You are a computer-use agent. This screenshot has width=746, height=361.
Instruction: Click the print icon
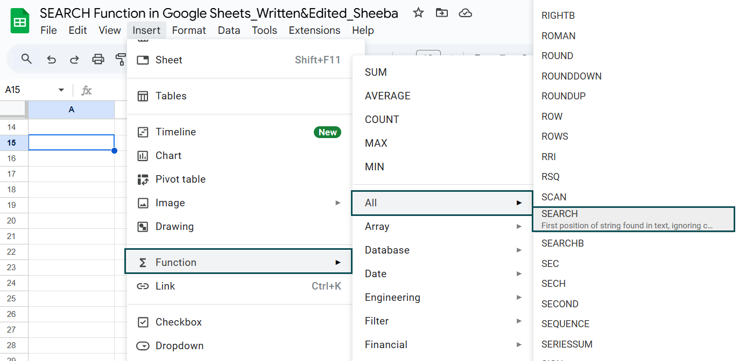98,59
